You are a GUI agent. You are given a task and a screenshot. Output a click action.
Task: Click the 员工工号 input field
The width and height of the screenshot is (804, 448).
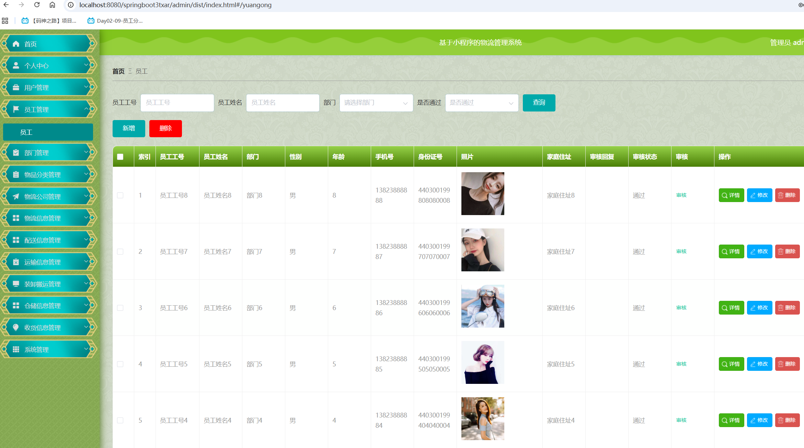tap(177, 103)
